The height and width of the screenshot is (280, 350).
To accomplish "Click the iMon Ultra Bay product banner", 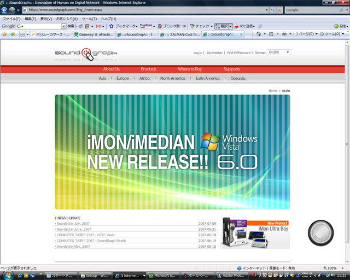I will (255, 233).
